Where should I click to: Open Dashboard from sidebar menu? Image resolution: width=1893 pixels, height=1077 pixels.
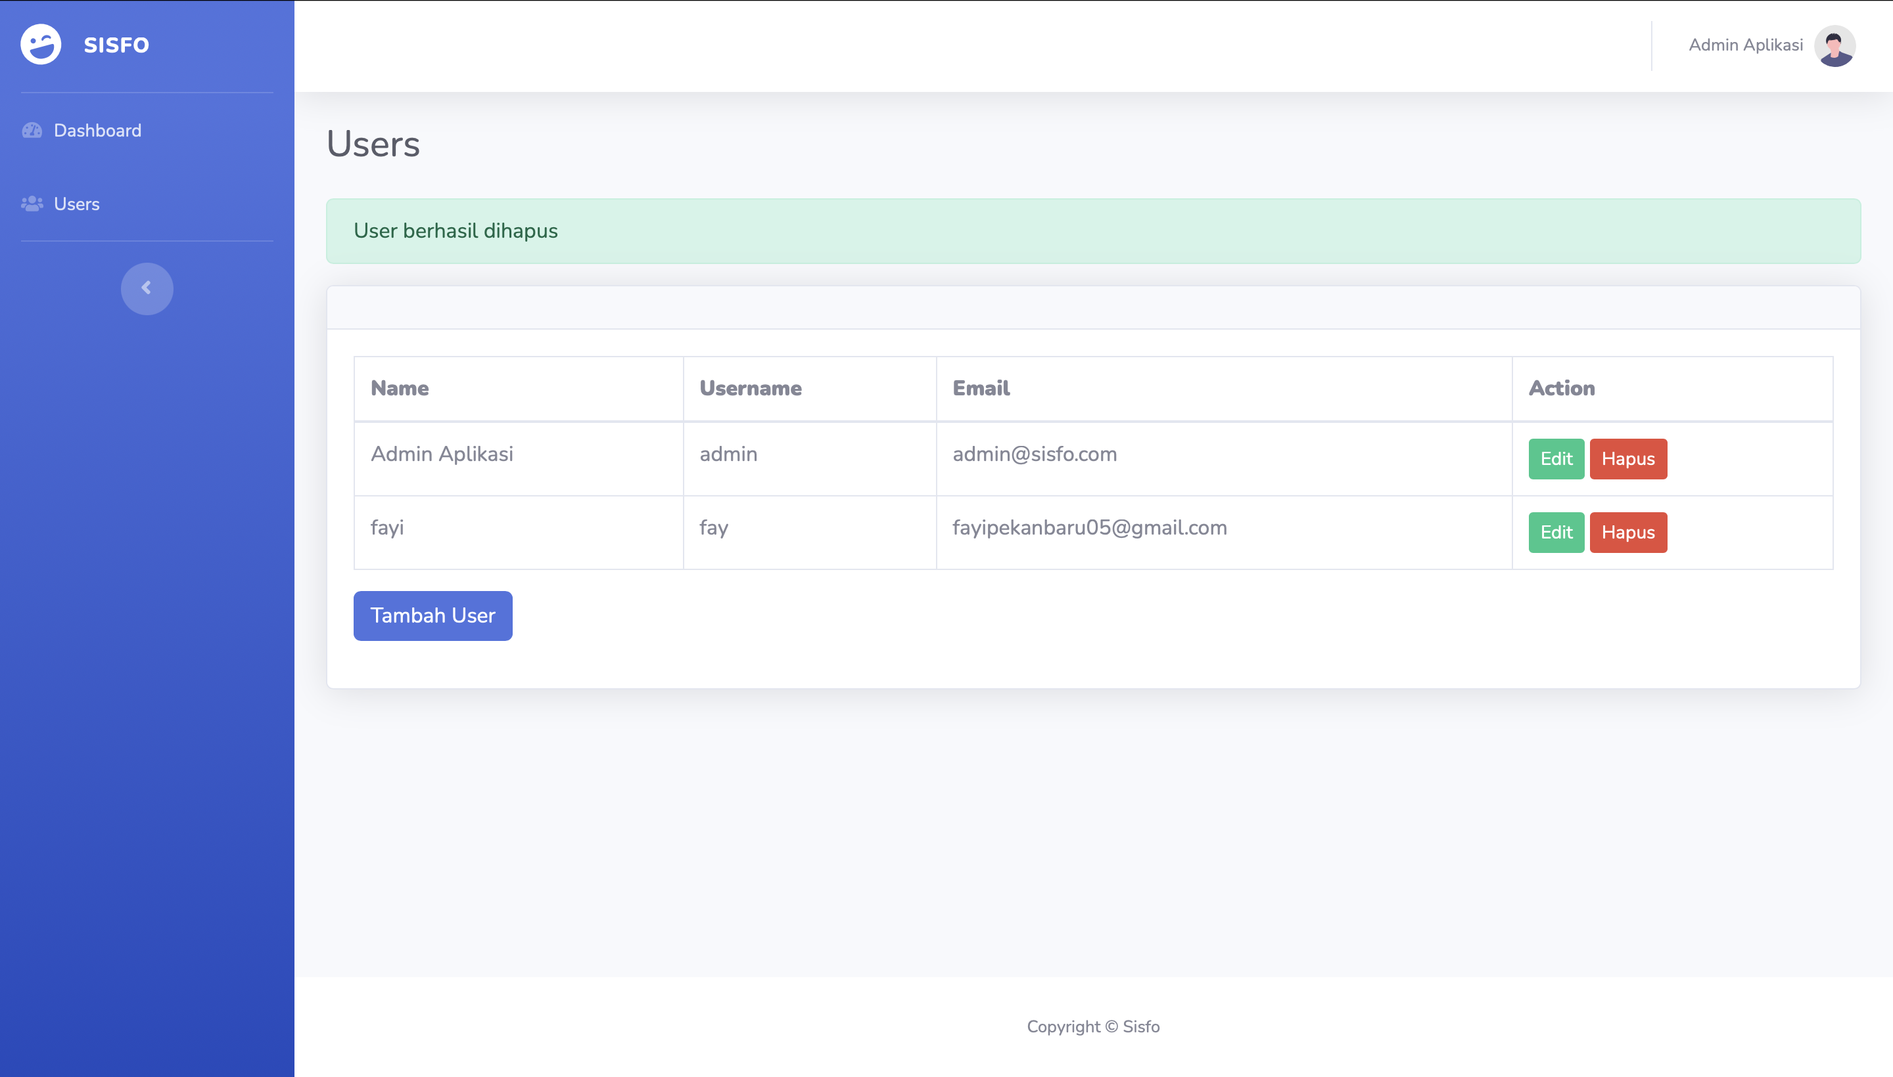(x=97, y=130)
